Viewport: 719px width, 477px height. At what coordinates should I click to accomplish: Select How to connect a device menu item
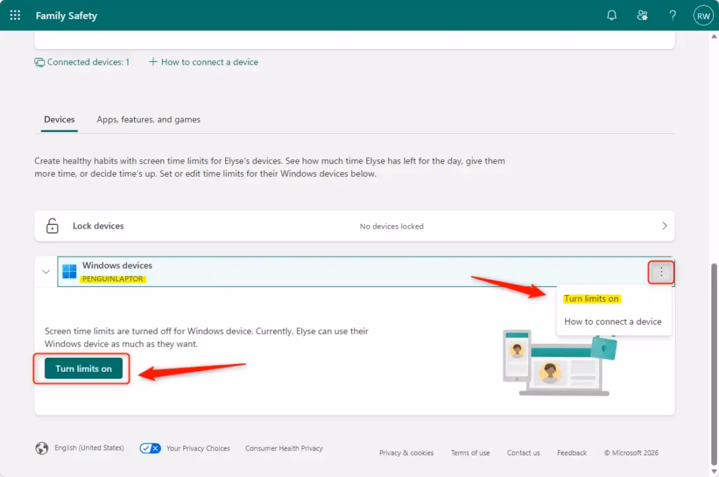[612, 322]
